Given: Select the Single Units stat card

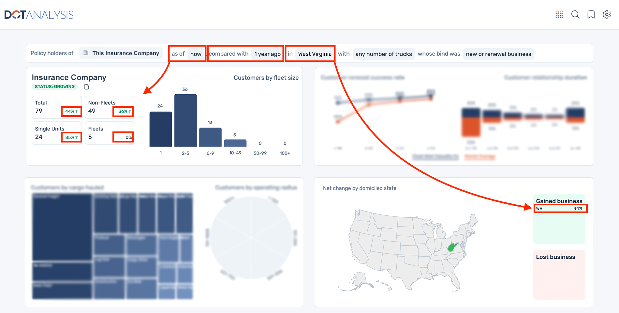Looking at the screenshot, I should point(57,133).
